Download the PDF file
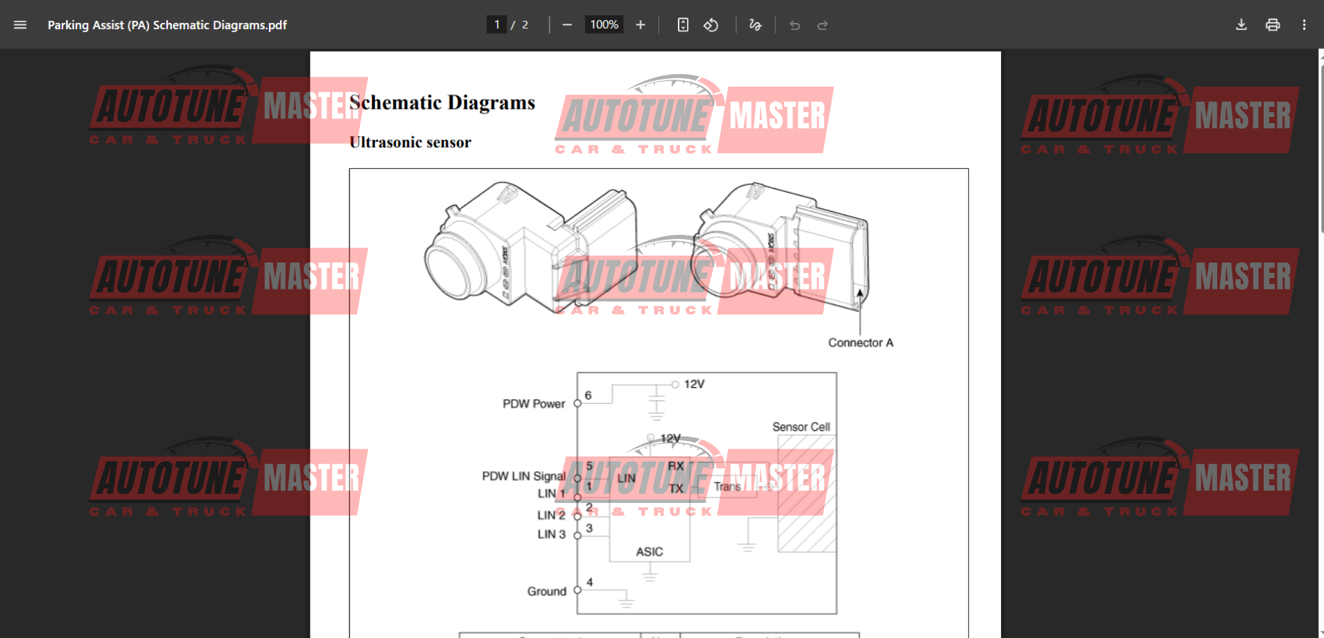This screenshot has width=1324, height=638. click(x=1241, y=25)
